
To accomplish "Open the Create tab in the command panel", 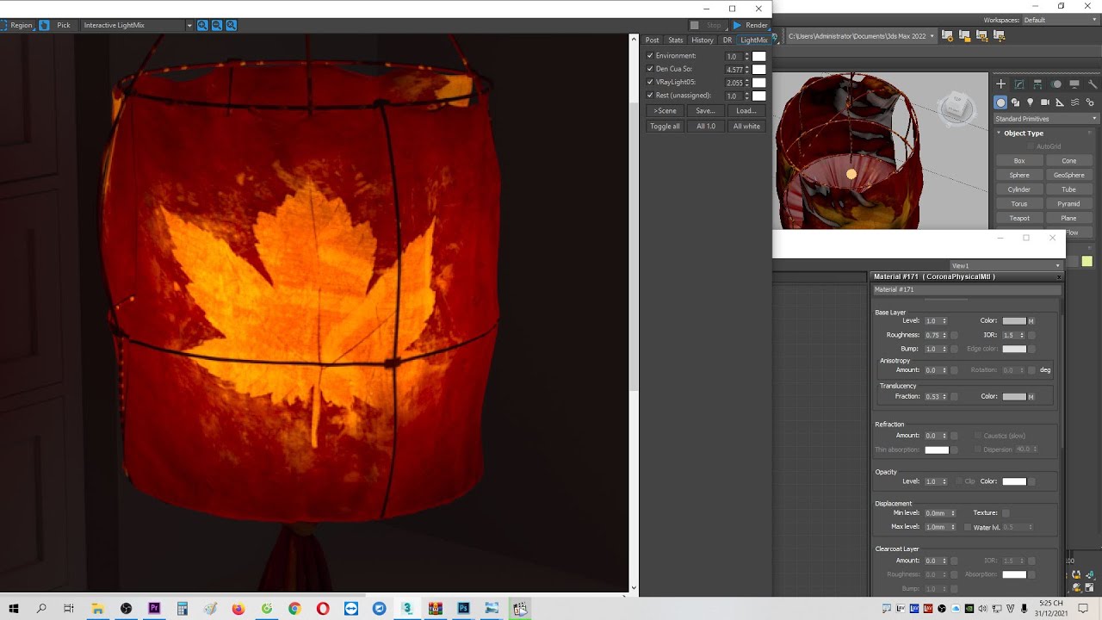I will pos(1000,84).
